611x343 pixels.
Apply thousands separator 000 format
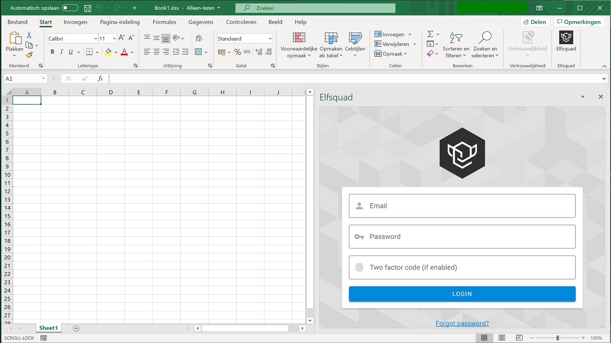coord(247,52)
